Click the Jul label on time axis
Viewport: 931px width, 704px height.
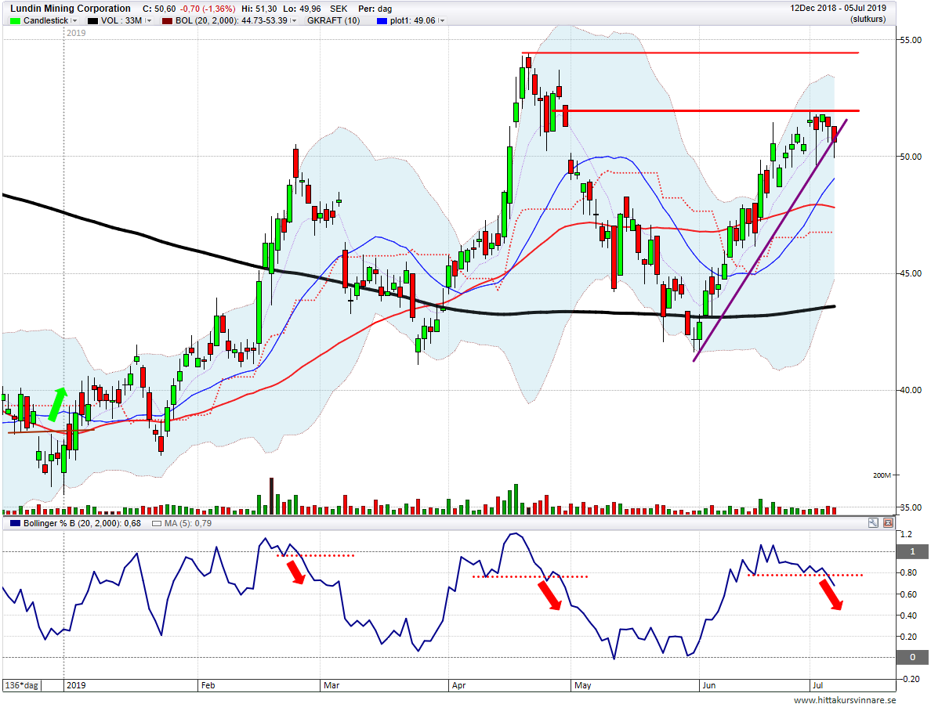(x=817, y=685)
